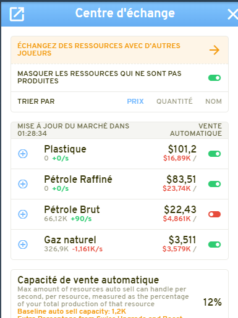Select the Plastique resource name
The height and width of the screenshot is (318, 238).
click(x=65, y=149)
